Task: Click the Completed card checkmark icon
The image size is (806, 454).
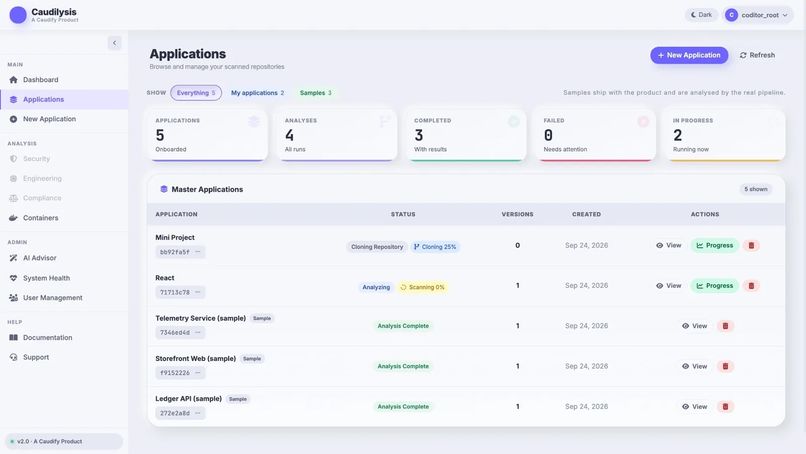Action: (x=514, y=121)
